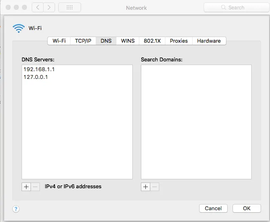Show the Hardware tab

coord(209,41)
